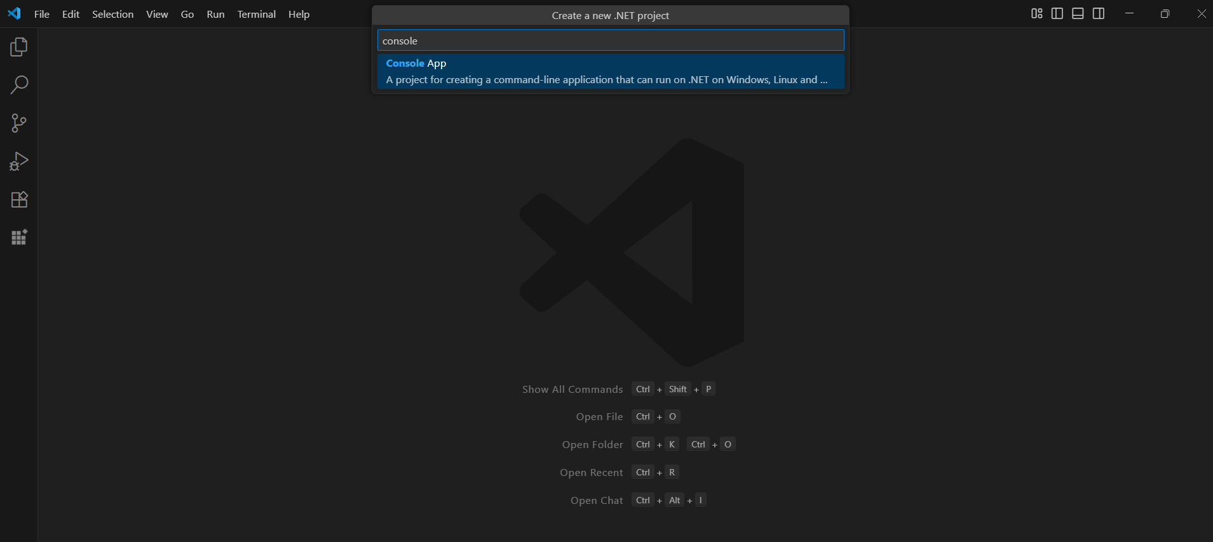Open the Search view
The width and height of the screenshot is (1213, 542).
pyautogui.click(x=19, y=85)
